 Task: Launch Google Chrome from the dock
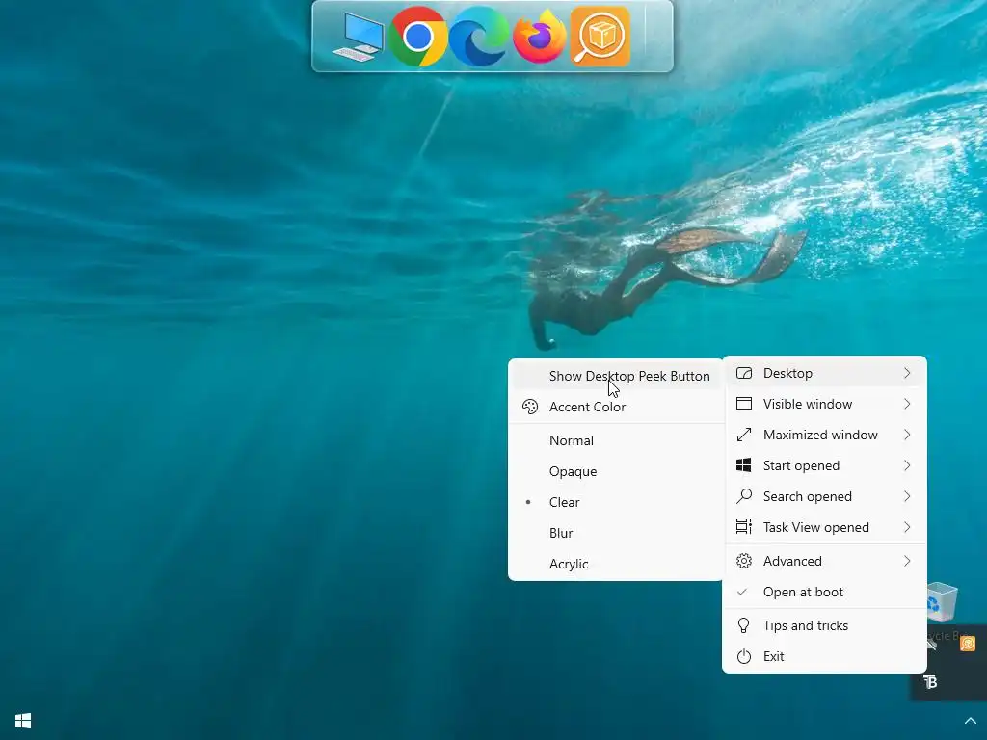417,37
